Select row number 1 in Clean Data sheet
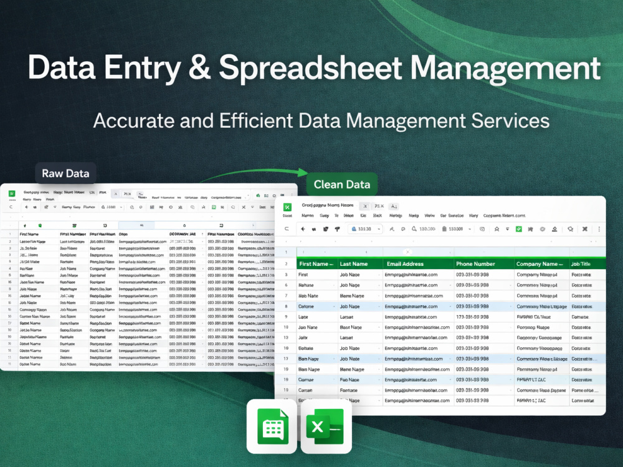 click(286, 252)
